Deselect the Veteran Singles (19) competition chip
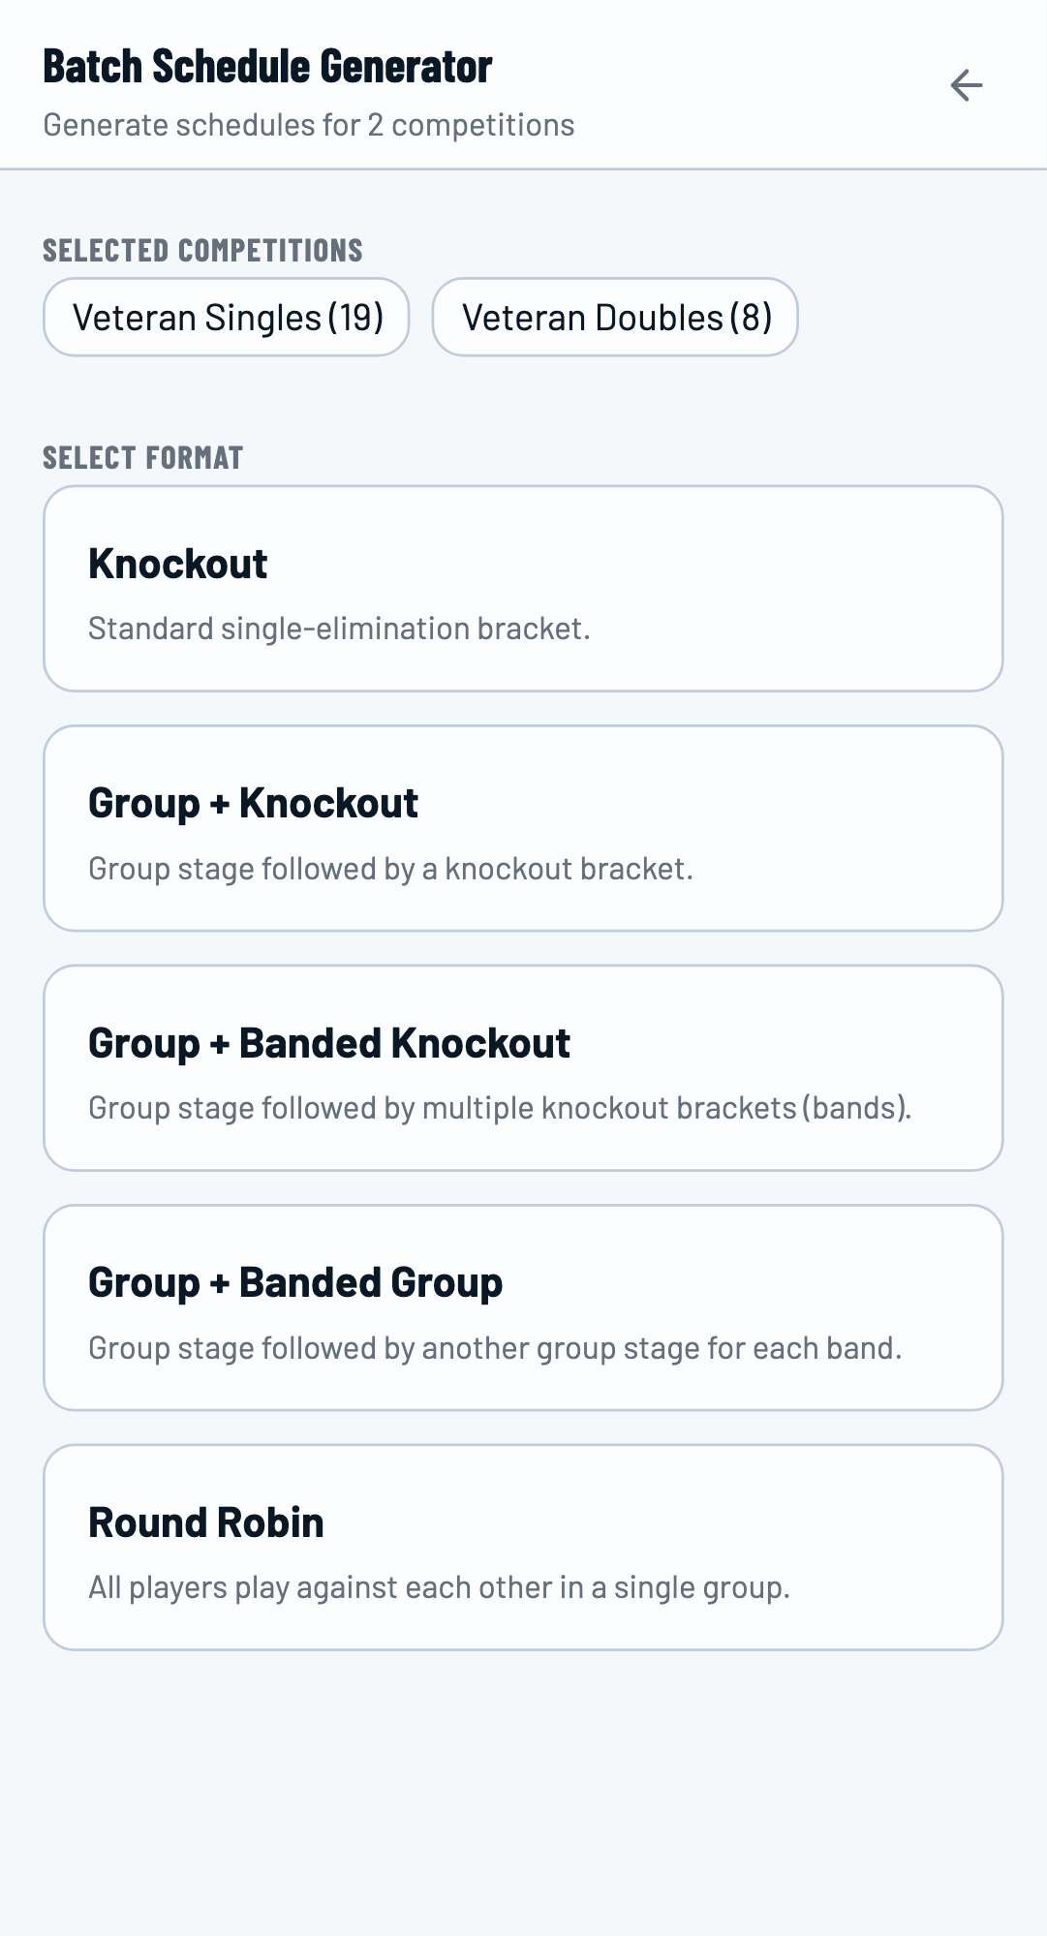 point(226,317)
